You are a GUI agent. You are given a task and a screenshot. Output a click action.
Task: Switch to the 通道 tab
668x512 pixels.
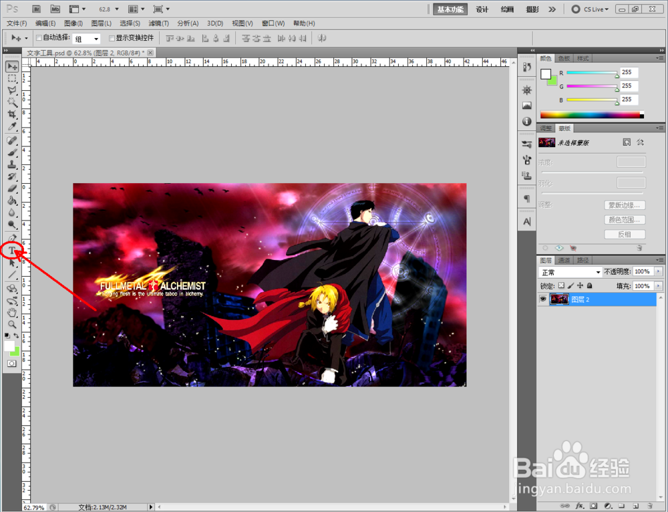564,260
